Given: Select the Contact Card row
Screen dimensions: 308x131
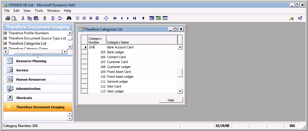Looking at the screenshot, I should [132, 57].
